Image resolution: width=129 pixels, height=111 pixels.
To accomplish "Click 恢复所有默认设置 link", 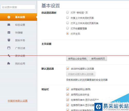I will [x=18, y=101].
